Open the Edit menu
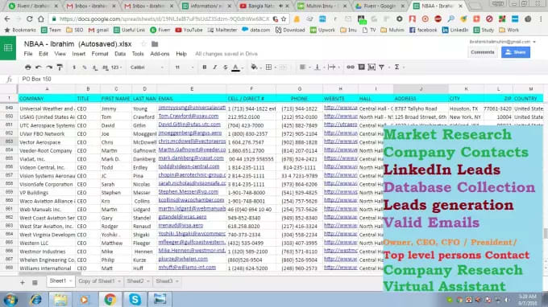The image size is (548, 307). click(x=44, y=54)
